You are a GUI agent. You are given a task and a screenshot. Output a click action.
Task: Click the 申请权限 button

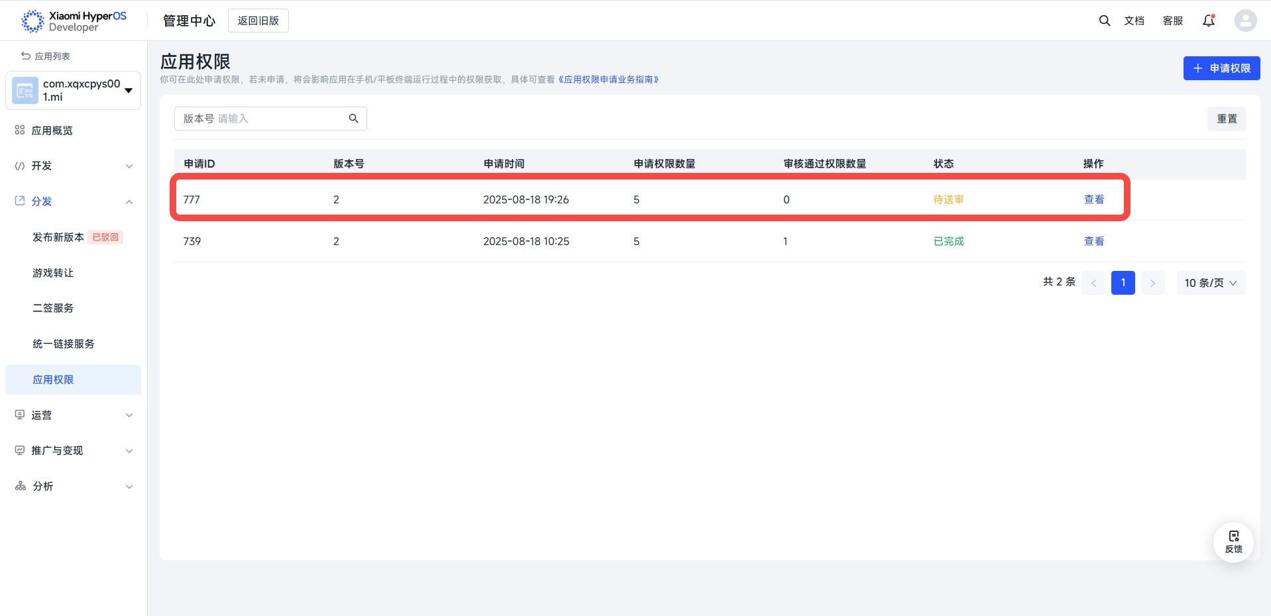(x=1221, y=68)
